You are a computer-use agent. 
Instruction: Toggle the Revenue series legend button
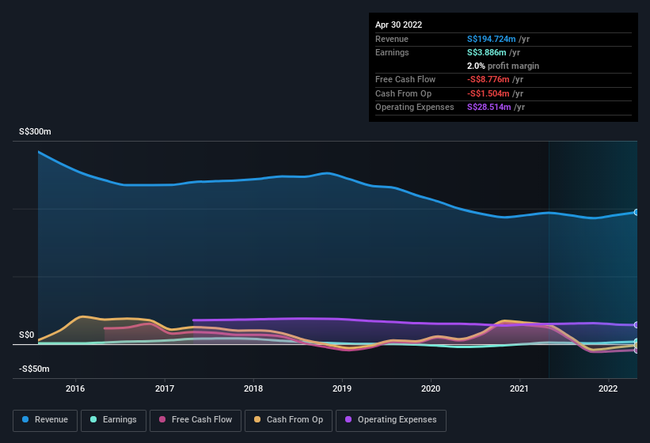pos(45,420)
